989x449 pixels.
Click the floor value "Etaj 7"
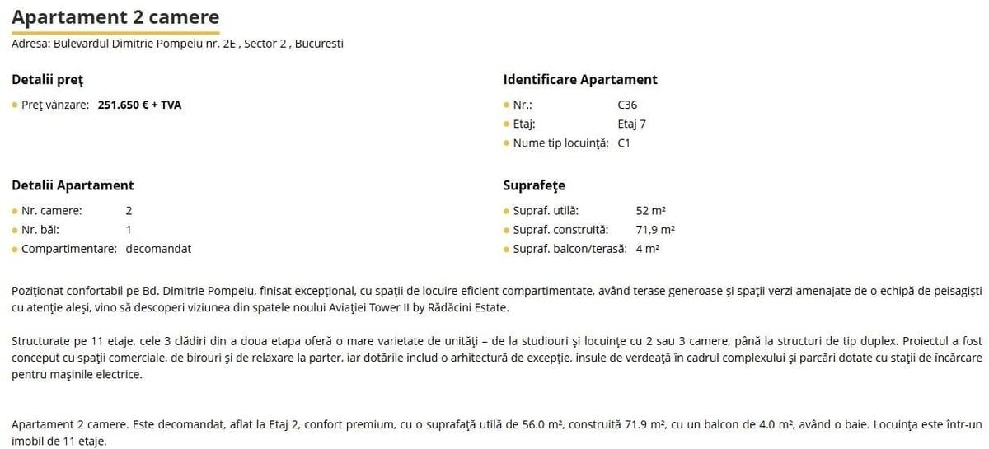point(631,124)
